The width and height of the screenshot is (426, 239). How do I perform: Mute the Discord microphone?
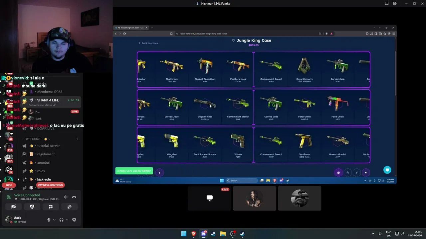pos(49,220)
